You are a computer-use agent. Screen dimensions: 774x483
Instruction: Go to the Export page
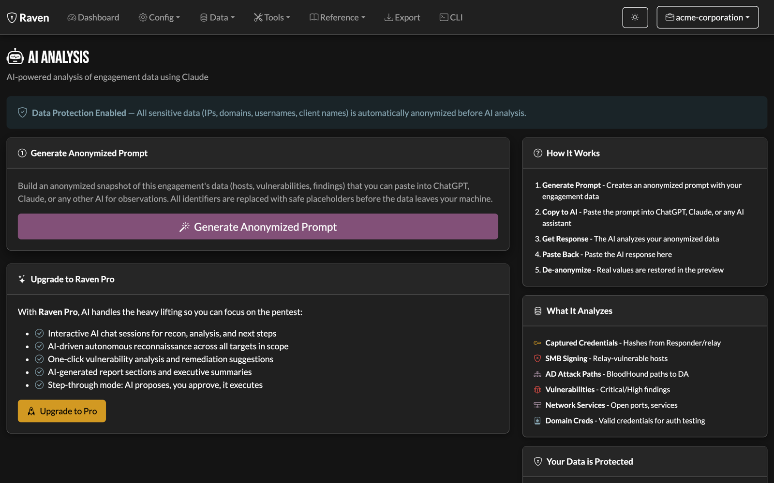[x=402, y=17]
